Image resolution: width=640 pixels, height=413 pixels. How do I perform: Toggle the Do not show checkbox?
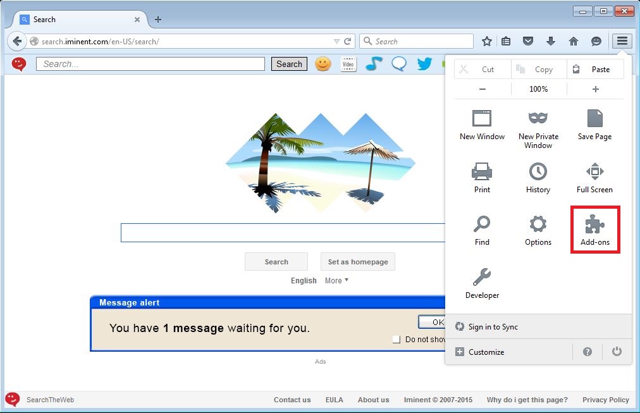[x=396, y=339]
